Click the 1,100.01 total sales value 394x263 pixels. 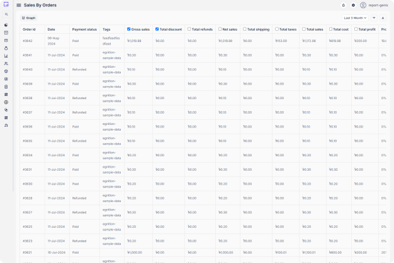pyautogui.click(x=309, y=252)
